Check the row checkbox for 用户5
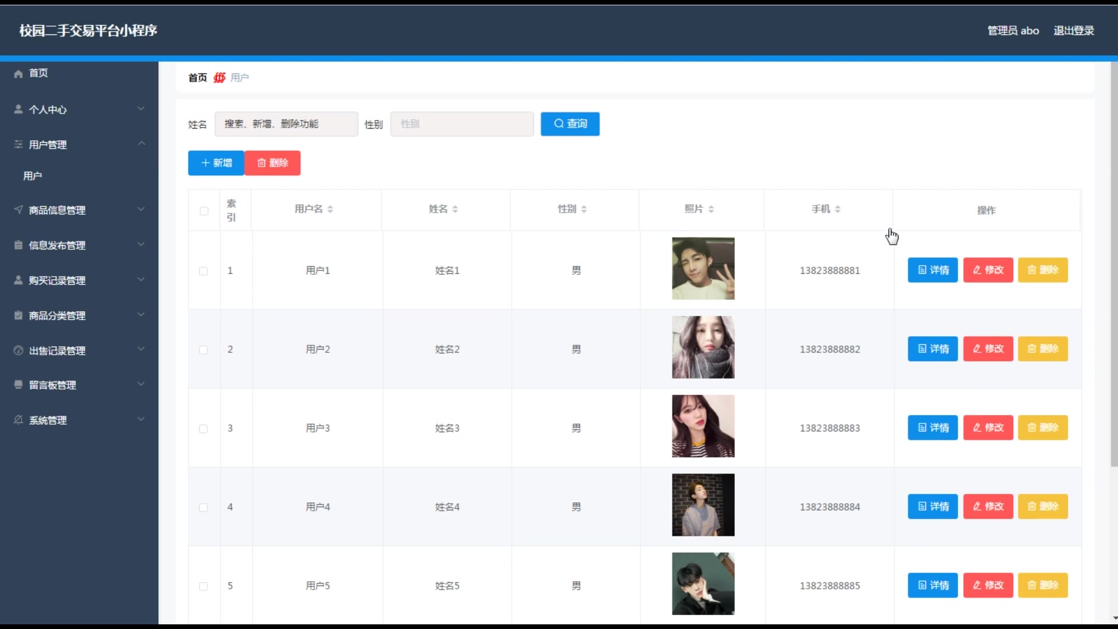The height and width of the screenshot is (629, 1118). [x=203, y=586]
